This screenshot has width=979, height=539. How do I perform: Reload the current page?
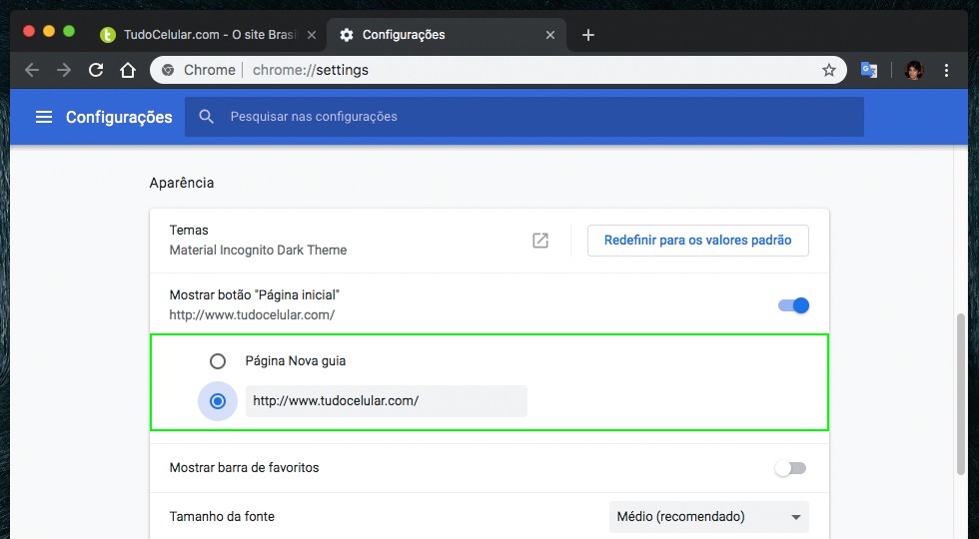click(96, 70)
